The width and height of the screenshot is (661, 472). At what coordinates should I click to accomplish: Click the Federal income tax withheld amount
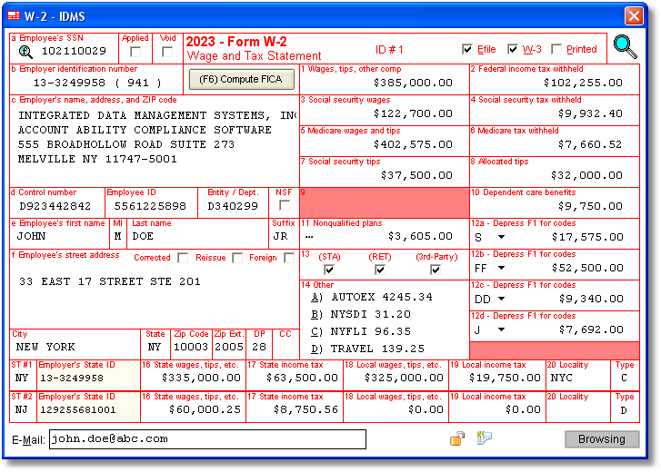pos(583,83)
